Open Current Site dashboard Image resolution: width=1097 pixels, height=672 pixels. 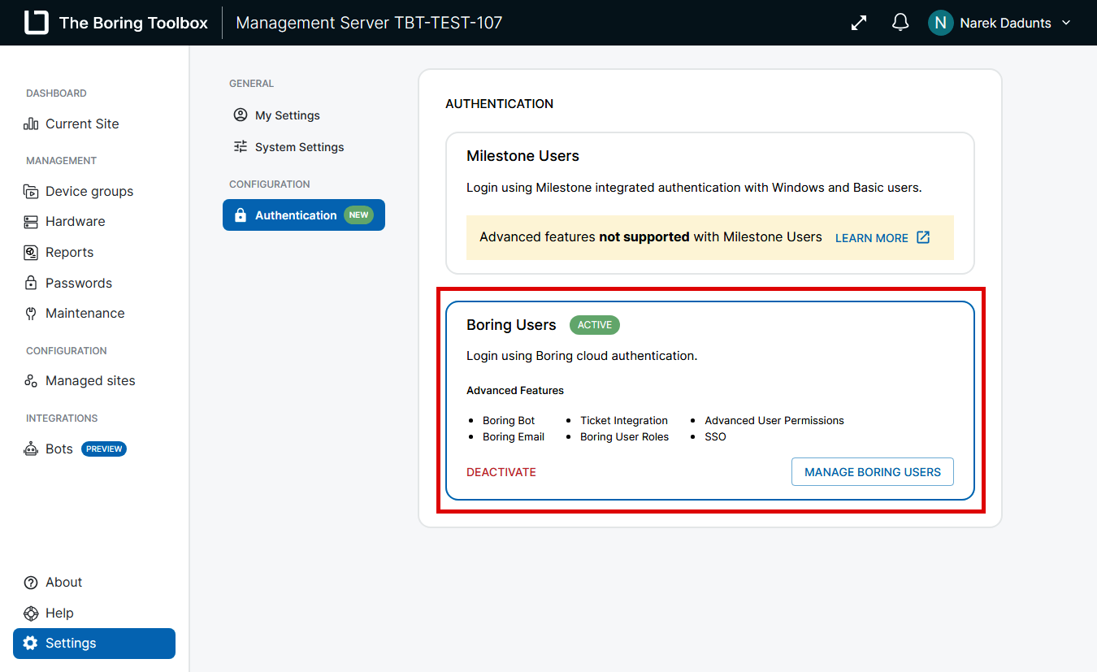pos(82,124)
